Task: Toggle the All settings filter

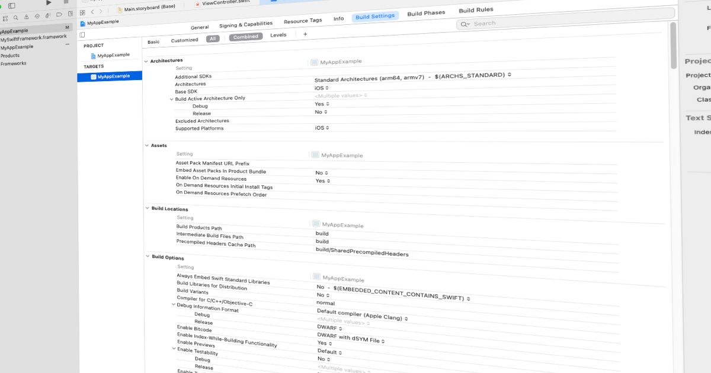Action: click(213, 38)
